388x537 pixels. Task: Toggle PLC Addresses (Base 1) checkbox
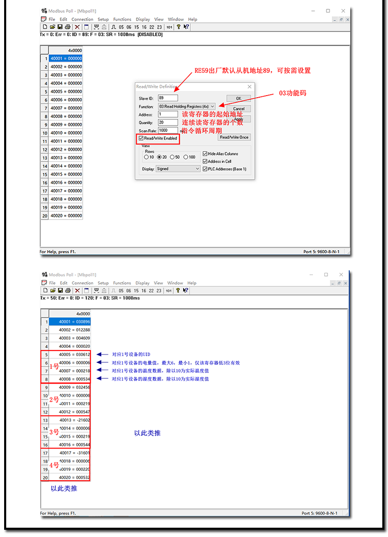pos(205,169)
